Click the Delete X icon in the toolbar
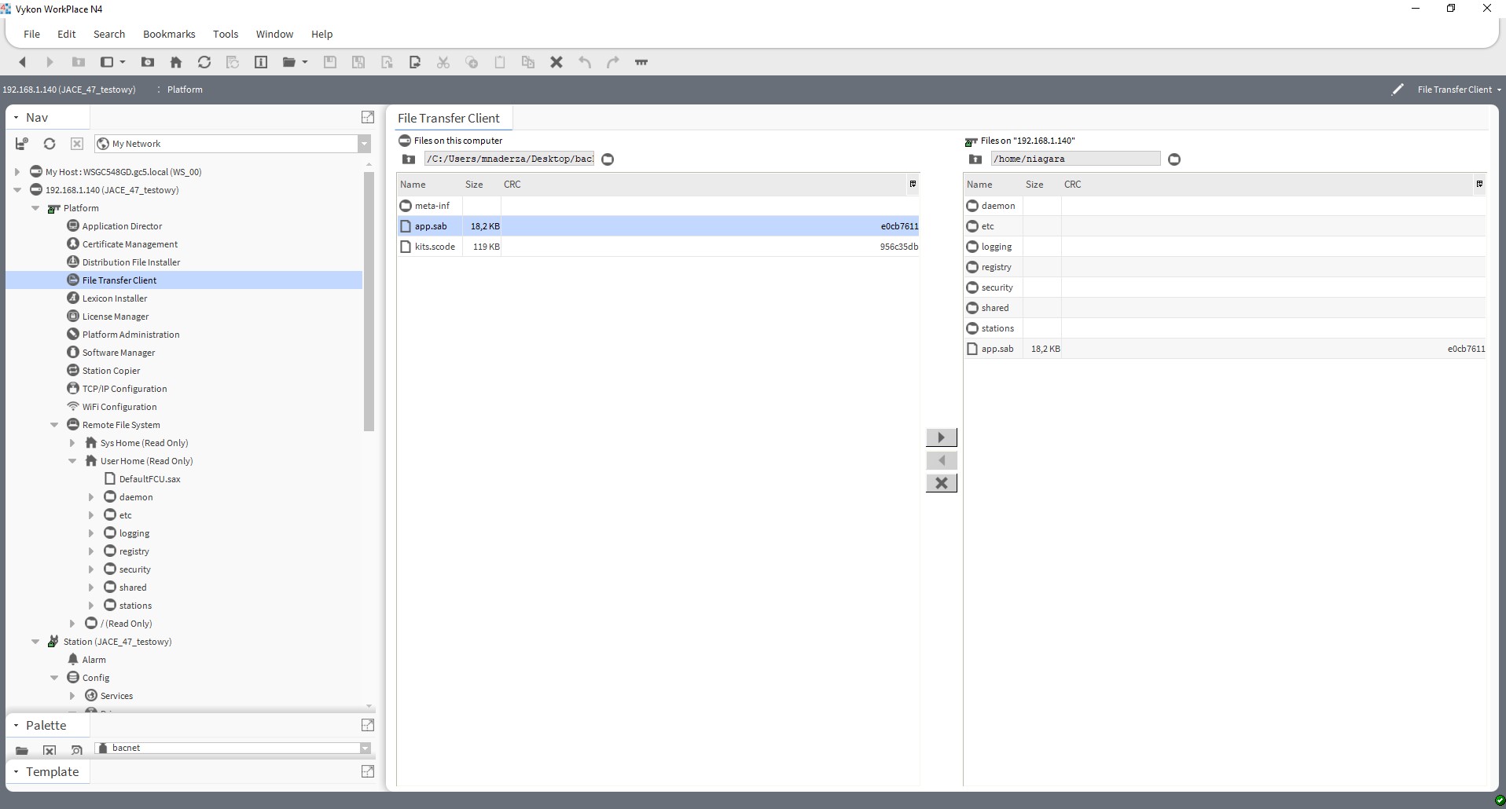Viewport: 1506px width, 809px height. tap(556, 62)
